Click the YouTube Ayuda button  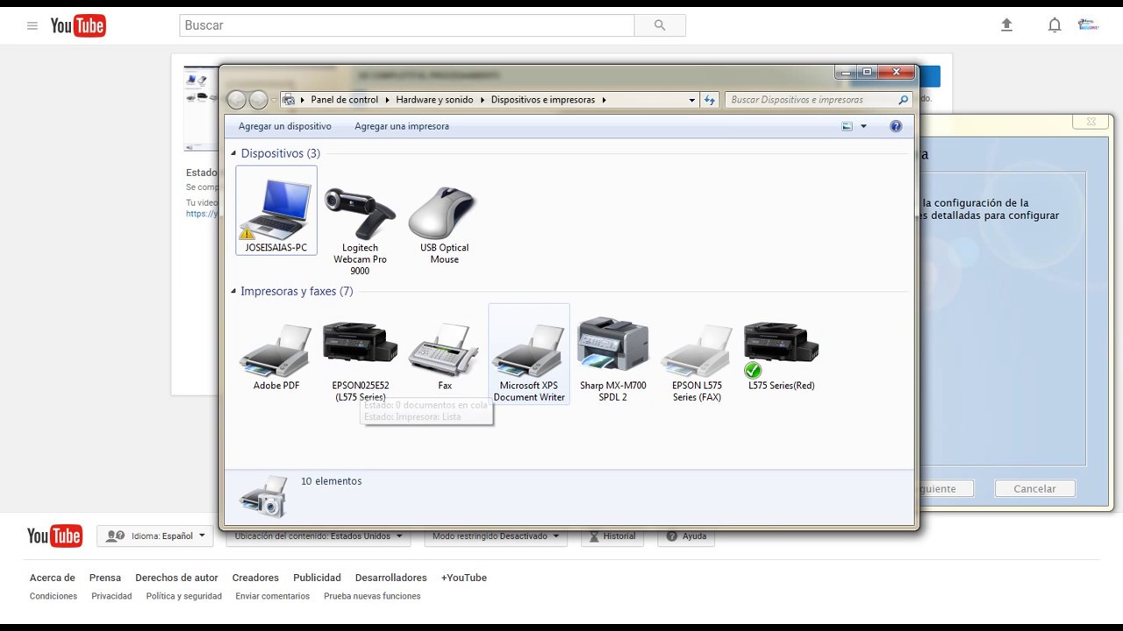click(x=686, y=536)
